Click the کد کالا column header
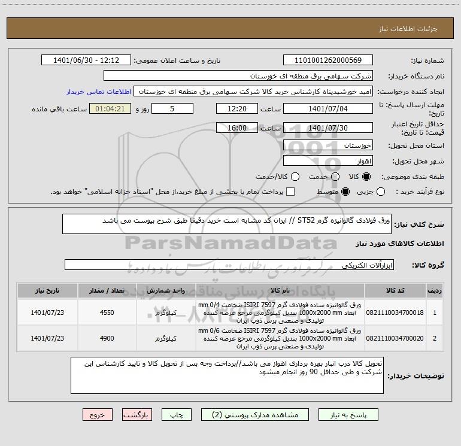This screenshot has width=461, height=446. click(395, 290)
